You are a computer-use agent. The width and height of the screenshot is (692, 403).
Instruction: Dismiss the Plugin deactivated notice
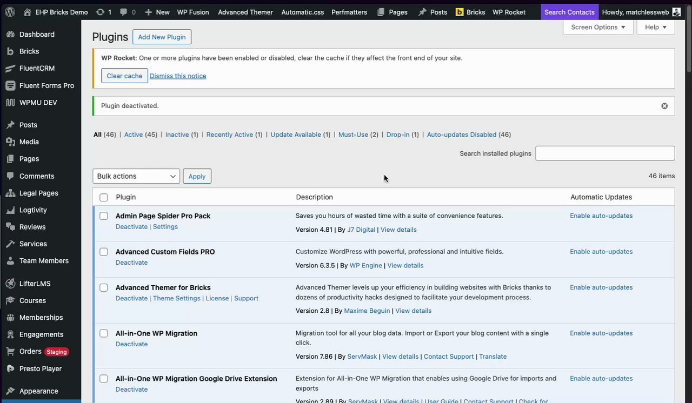(664, 106)
